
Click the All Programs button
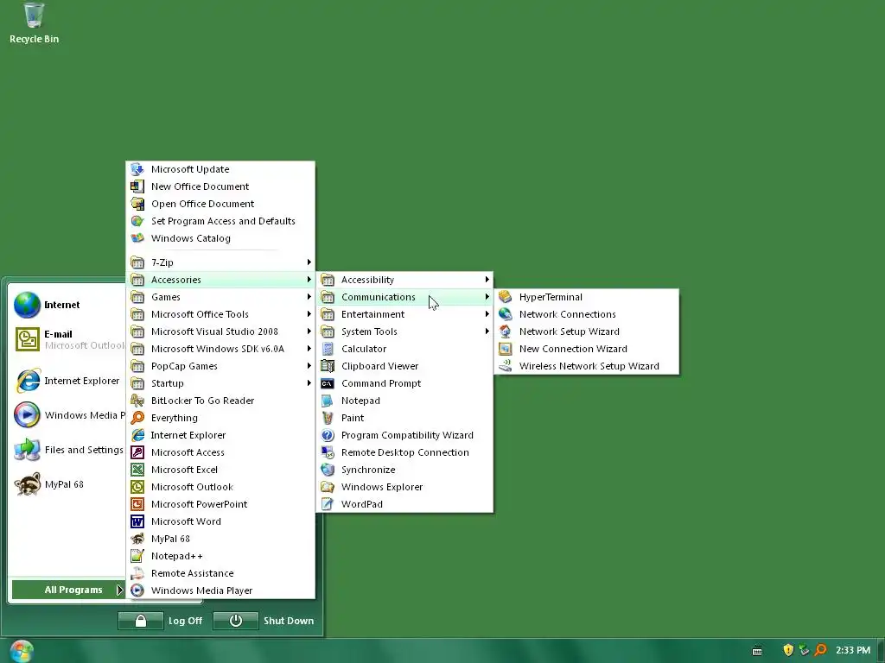pos(68,590)
